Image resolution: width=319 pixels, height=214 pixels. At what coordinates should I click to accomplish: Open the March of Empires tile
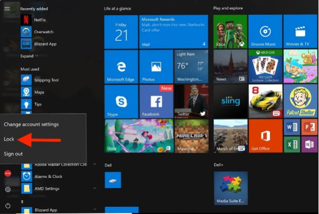point(230,136)
